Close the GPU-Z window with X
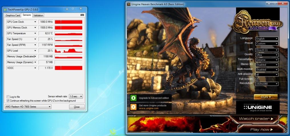Viewport: 290px width, 136px height. [x=81, y=9]
